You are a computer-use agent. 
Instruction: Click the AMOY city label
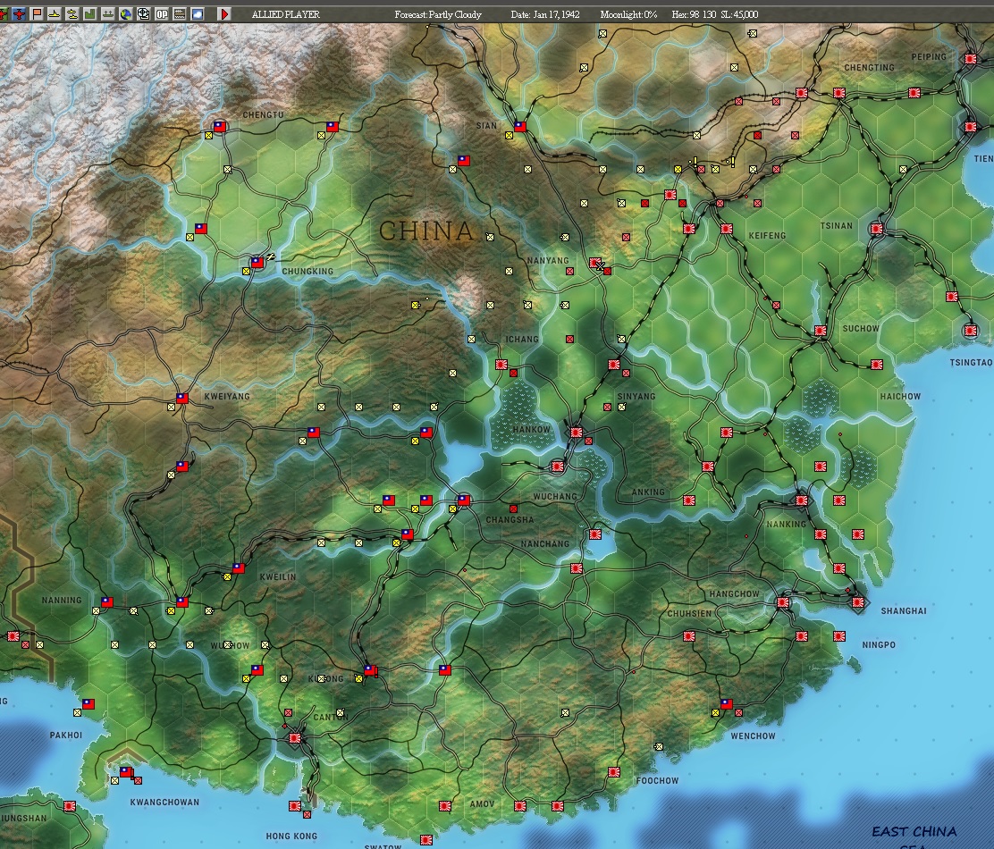482,804
